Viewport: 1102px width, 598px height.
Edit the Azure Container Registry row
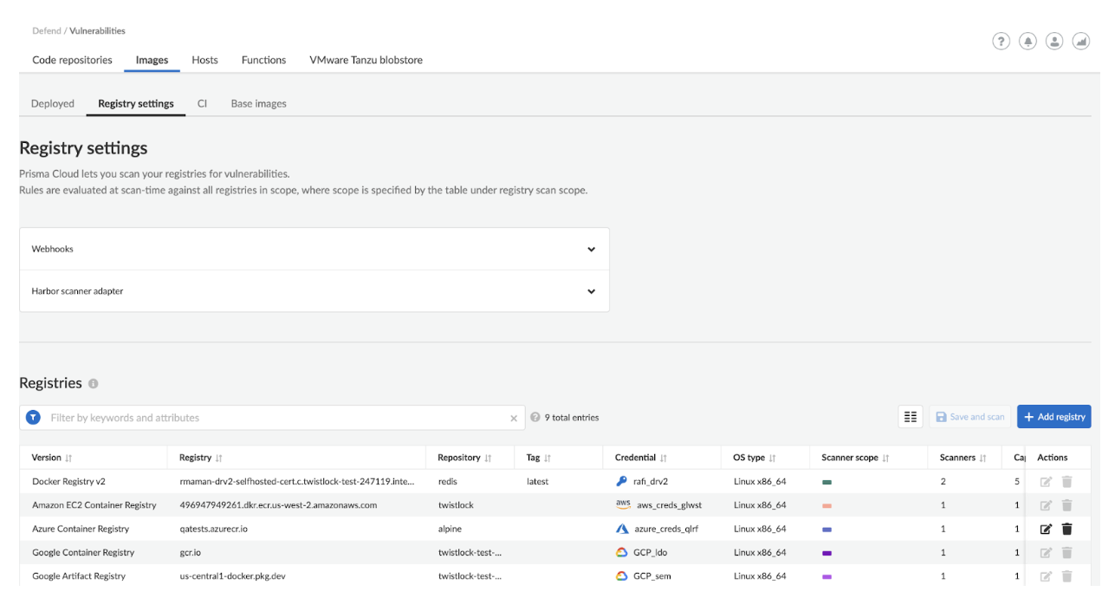[x=1046, y=529]
